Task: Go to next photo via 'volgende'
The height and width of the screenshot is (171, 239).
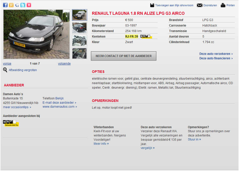Action: click(64, 64)
